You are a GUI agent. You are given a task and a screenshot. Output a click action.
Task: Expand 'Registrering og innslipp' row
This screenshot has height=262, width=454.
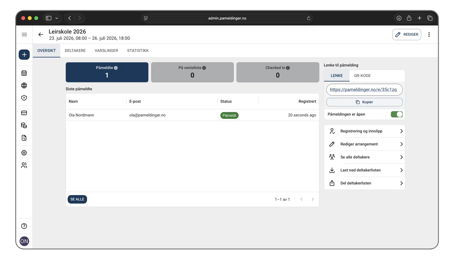pos(364,131)
